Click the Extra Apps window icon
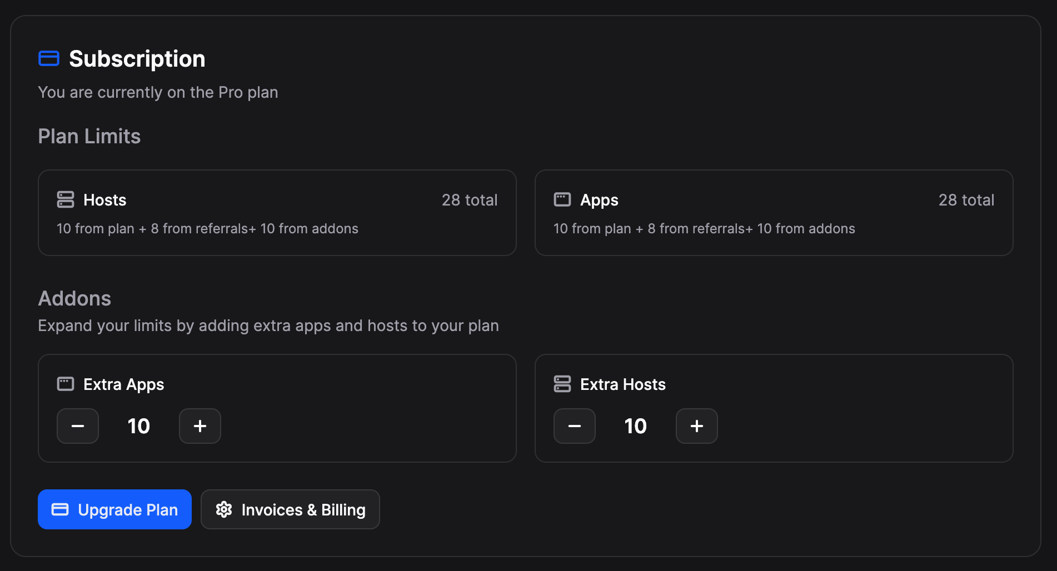Image resolution: width=1057 pixels, height=571 pixels. tap(66, 384)
